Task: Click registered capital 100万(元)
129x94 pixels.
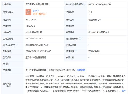Action: [30, 26]
